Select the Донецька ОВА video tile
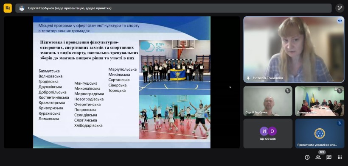 click(320, 101)
